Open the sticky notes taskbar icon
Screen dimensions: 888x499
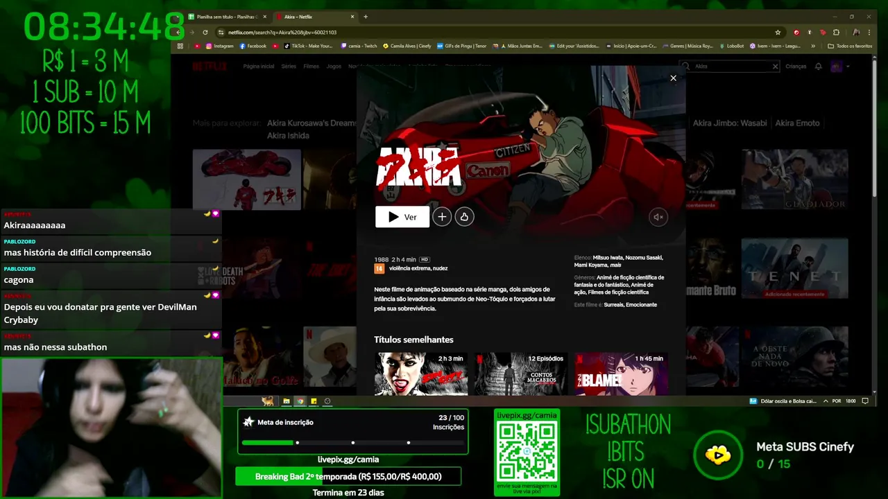(x=314, y=401)
